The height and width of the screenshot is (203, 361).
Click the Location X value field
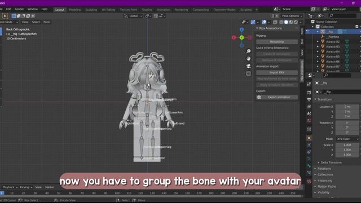[347, 107]
